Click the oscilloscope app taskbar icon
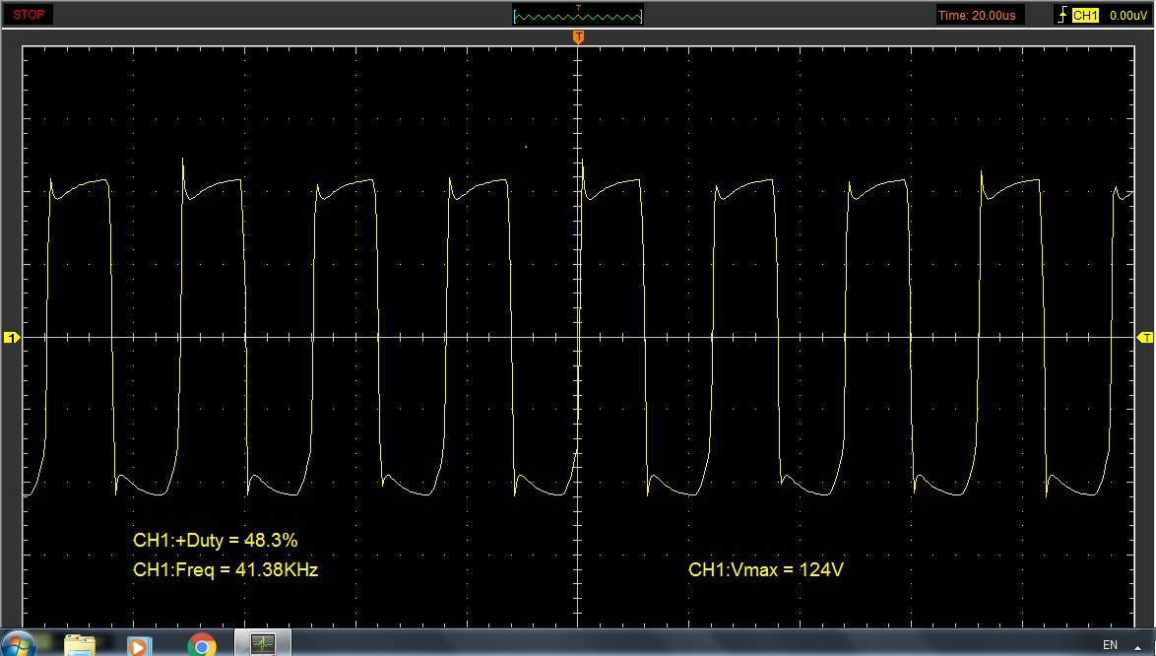1156x656 pixels. point(263,645)
